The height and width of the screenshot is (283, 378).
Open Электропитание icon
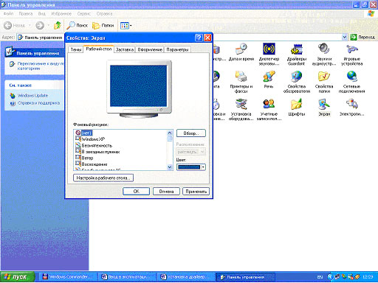pos(351,107)
